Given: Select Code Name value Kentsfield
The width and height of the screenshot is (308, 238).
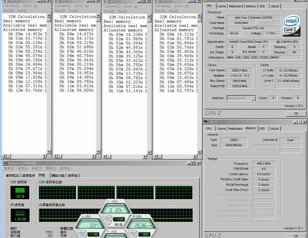Looking at the screenshot, I should pos(241,23).
